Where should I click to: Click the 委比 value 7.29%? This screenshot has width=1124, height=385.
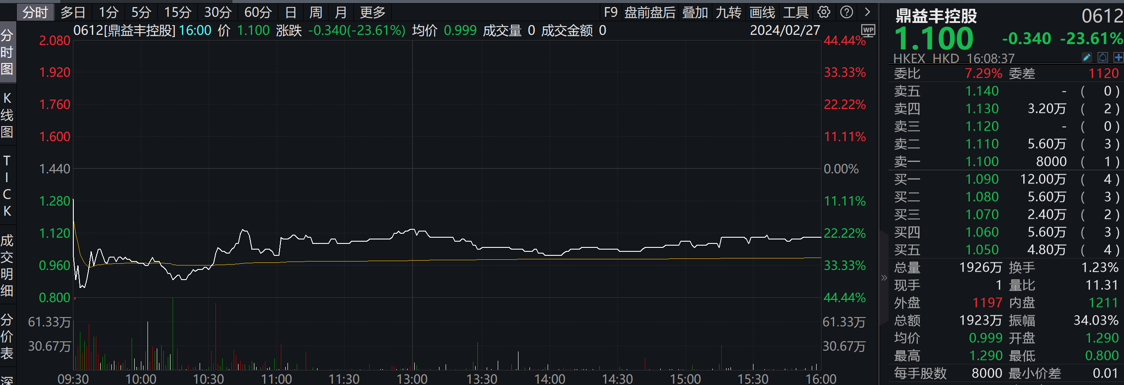[x=983, y=73]
